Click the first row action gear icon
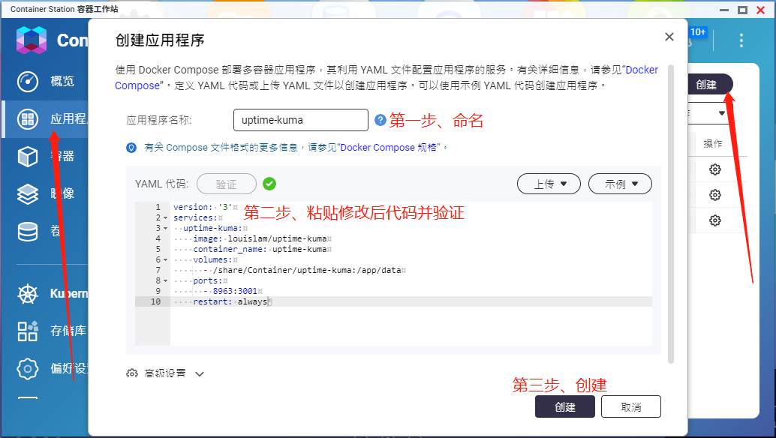776x438 pixels. [x=715, y=169]
